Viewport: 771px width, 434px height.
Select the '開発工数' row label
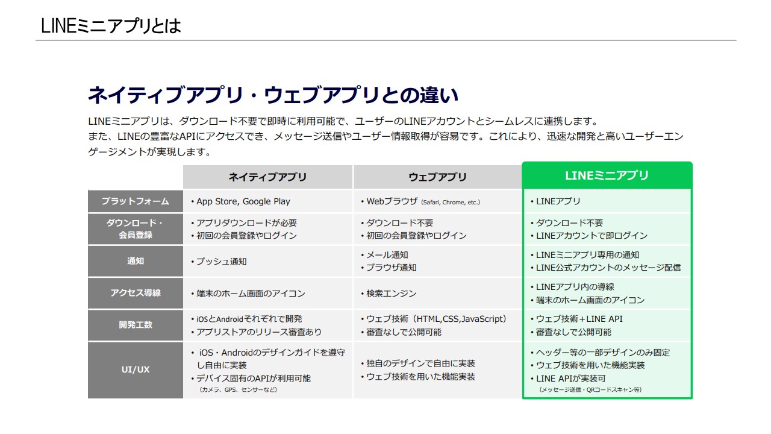pyautogui.click(x=135, y=325)
